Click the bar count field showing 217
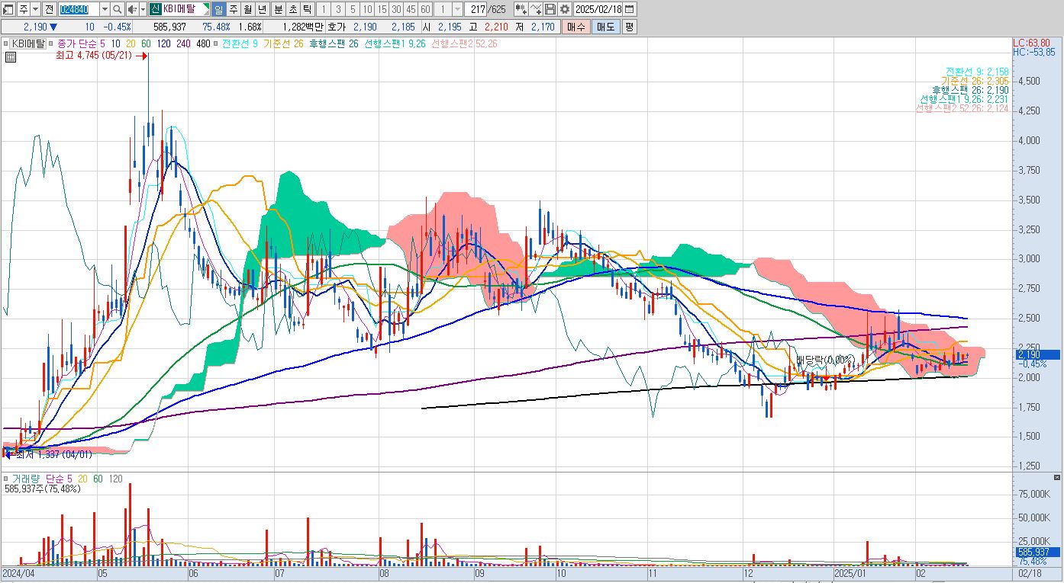 [475, 9]
